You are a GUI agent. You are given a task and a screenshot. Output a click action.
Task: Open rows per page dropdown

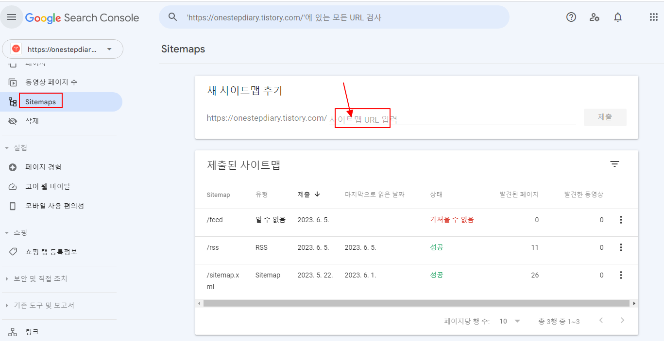(x=510, y=321)
